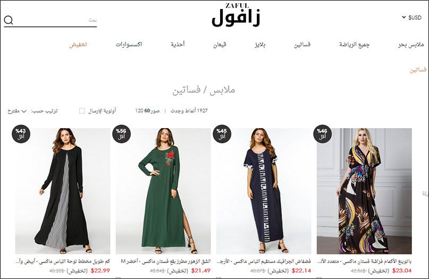429x279 pixels.
Task: Click the search magnifier icon
Action: (9, 20)
